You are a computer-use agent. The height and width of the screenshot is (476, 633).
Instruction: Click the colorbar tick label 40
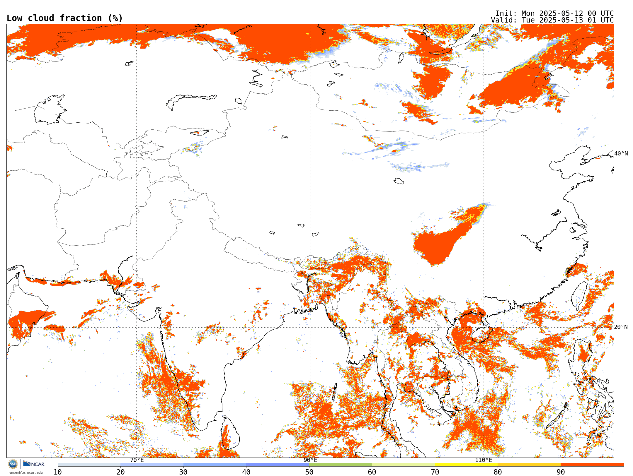pyautogui.click(x=246, y=472)
